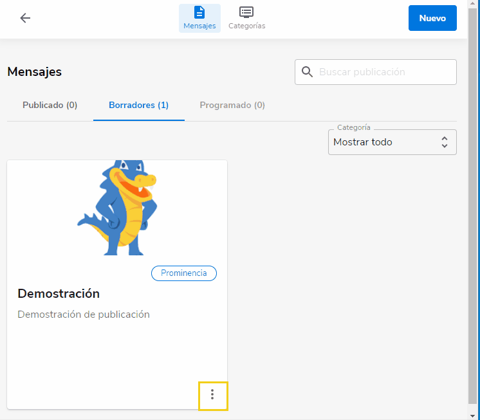Open the Mensajes section in top navigation
The width and height of the screenshot is (480, 420).
coord(199,19)
